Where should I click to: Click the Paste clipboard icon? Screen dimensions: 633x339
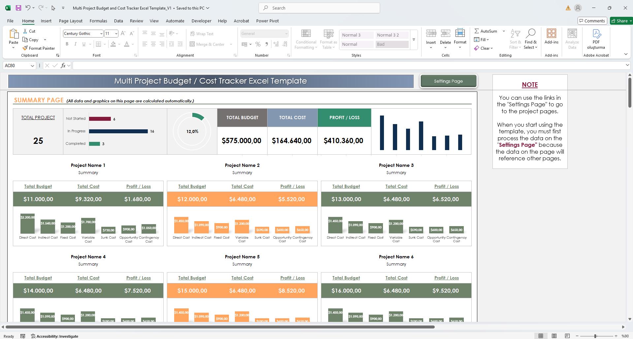tap(14, 34)
